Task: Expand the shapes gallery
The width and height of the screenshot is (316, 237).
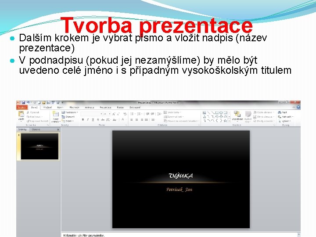Action: (x=229, y=121)
